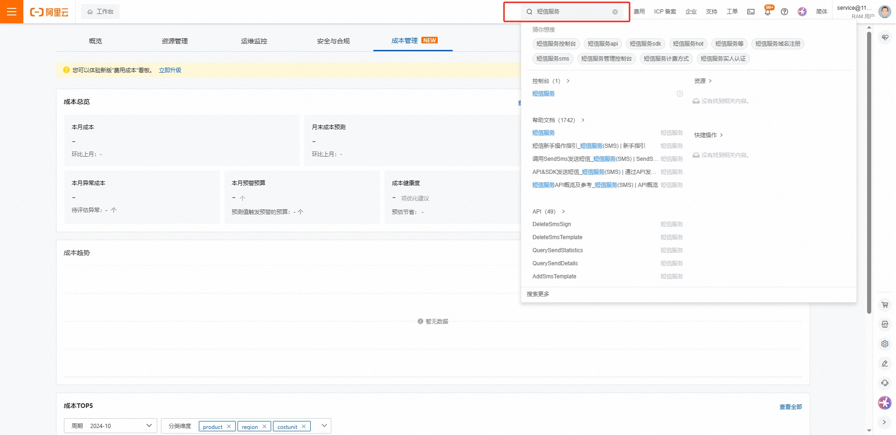This screenshot has width=896, height=435.
Task: Clear the search box with the x icon
Action: [x=615, y=12]
